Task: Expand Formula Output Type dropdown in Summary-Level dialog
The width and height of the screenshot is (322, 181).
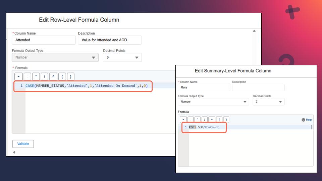Action: pos(213,102)
